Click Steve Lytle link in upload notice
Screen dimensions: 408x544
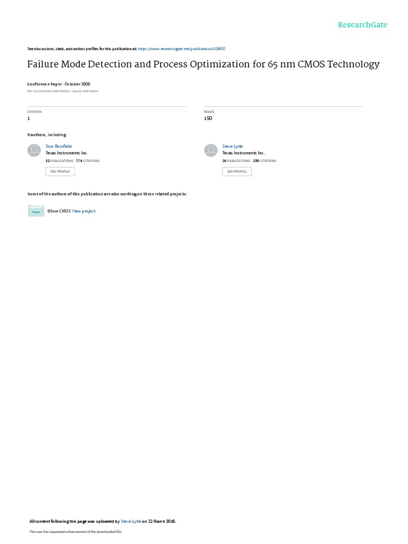pyautogui.click(x=131, y=521)
